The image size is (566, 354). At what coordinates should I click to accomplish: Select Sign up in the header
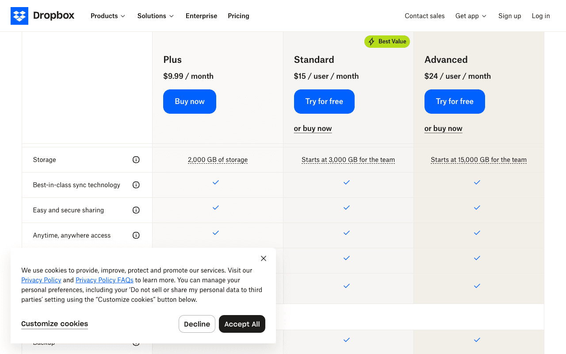coord(510,16)
